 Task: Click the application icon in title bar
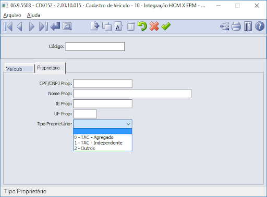coord(5,6)
